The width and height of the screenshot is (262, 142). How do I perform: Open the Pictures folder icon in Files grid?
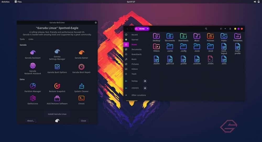[x=210, y=37]
